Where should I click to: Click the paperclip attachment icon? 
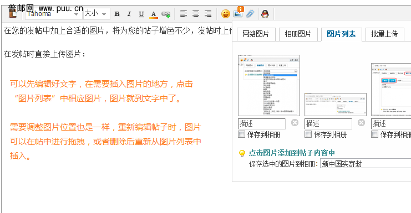(250, 14)
